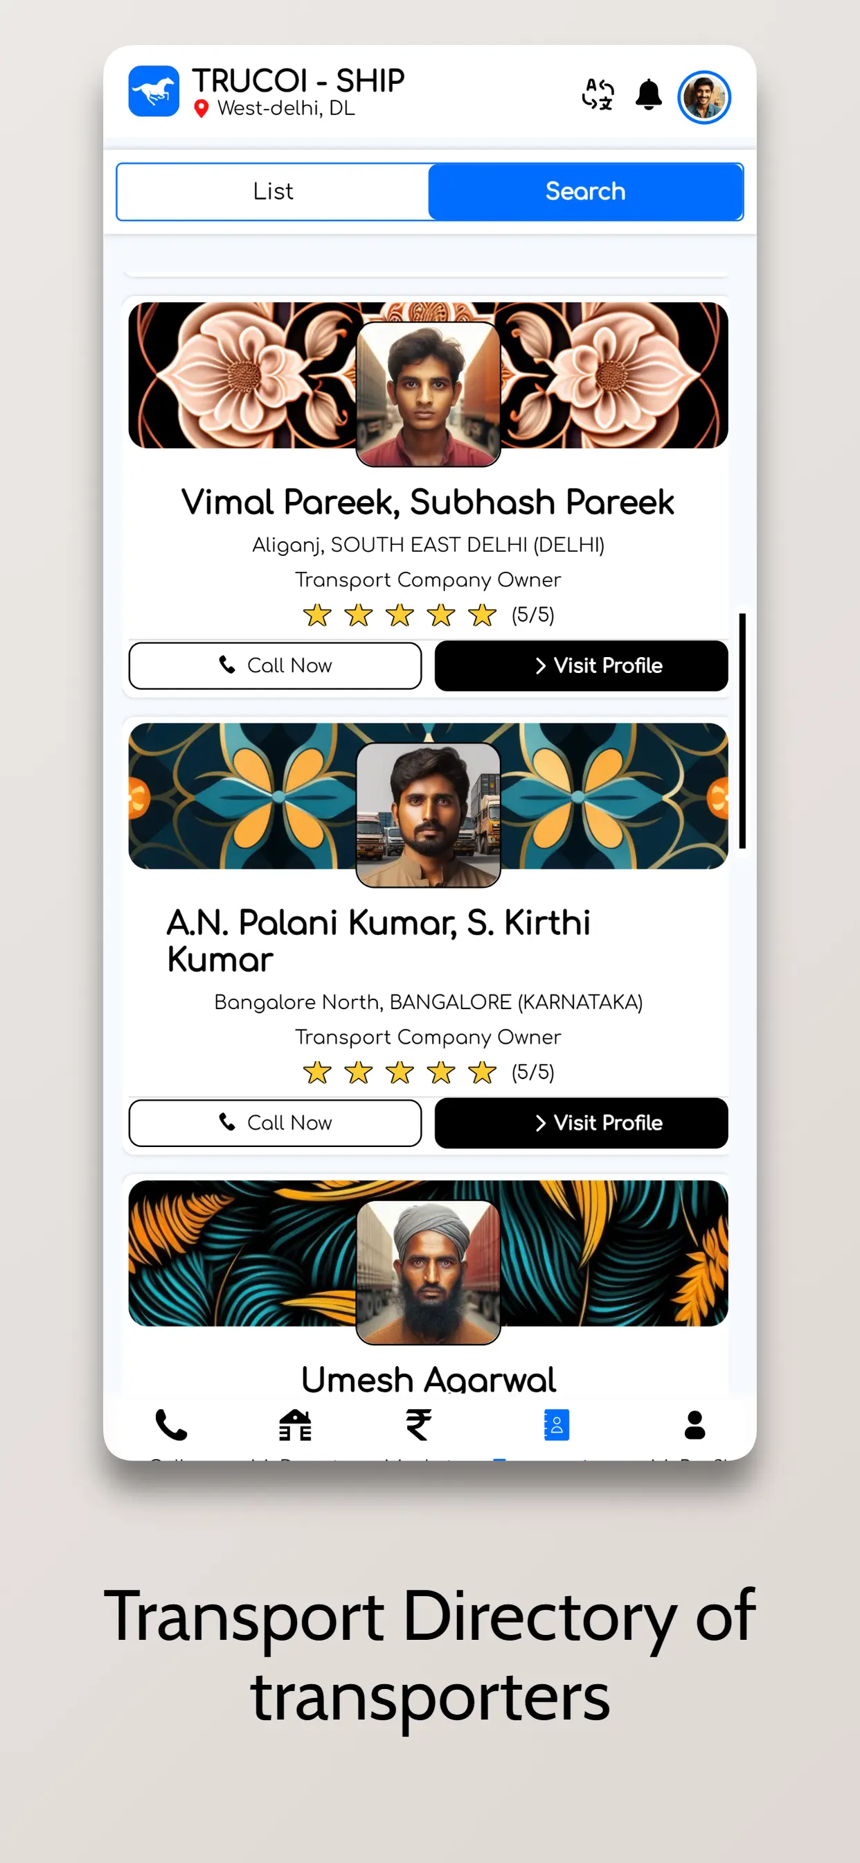
Task: Click the vertical scrollbar thumb
Action: (x=742, y=731)
